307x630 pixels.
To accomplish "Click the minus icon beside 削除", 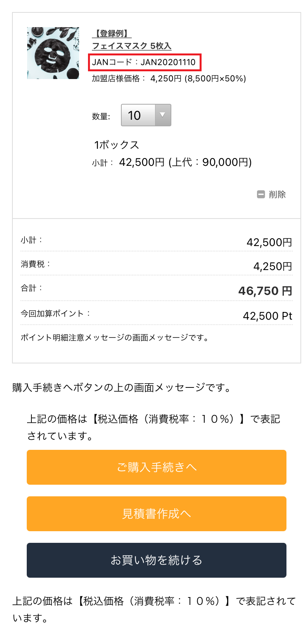I will 261,195.
